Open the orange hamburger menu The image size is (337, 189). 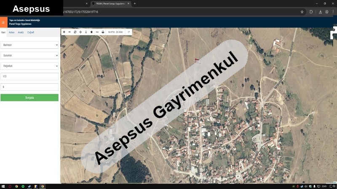pyautogui.click(x=3, y=22)
